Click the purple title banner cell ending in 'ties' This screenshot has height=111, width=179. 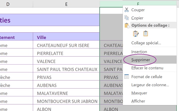[50, 20]
